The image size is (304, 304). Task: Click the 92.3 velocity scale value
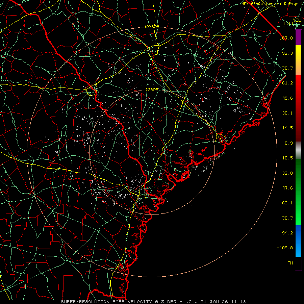[287, 53]
